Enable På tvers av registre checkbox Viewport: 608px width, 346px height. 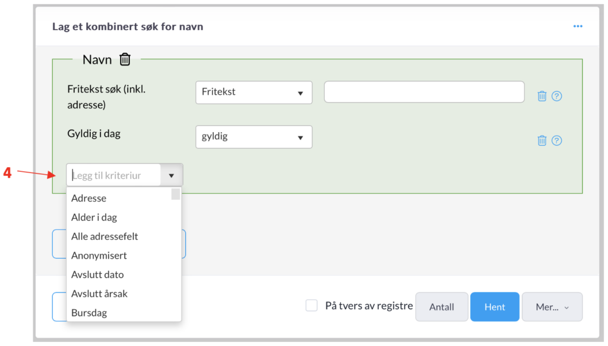(x=312, y=306)
